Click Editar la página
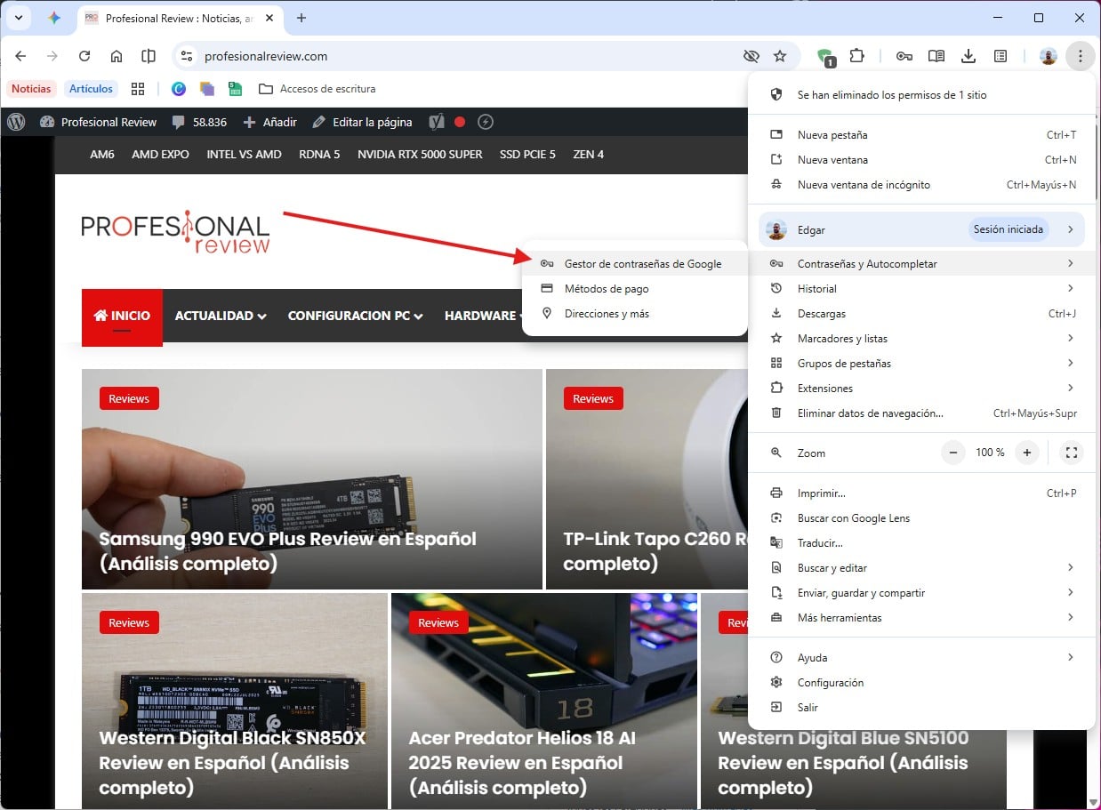The width and height of the screenshot is (1101, 810). pyautogui.click(x=364, y=122)
